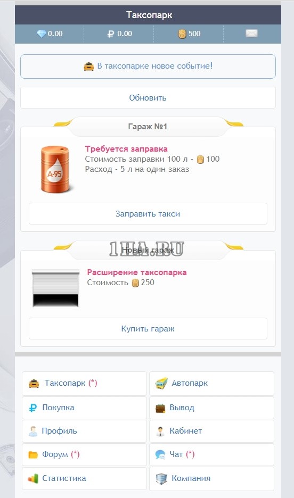Open the mail envelope icon
Image resolution: width=294 pixels, height=498 pixels.
[x=251, y=34]
